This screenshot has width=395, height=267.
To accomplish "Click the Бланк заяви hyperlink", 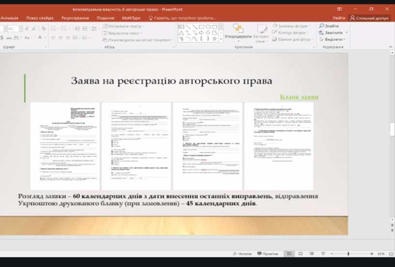I will coord(299,97).
